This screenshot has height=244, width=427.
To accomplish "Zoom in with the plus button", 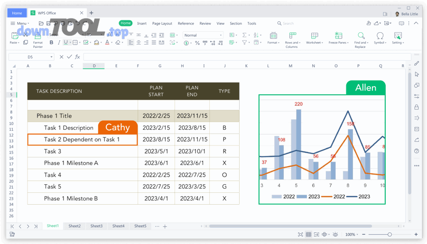I will tap(416, 235).
